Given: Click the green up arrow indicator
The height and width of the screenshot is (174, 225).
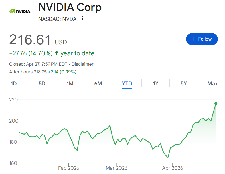Looking at the screenshot, I should [57, 53].
